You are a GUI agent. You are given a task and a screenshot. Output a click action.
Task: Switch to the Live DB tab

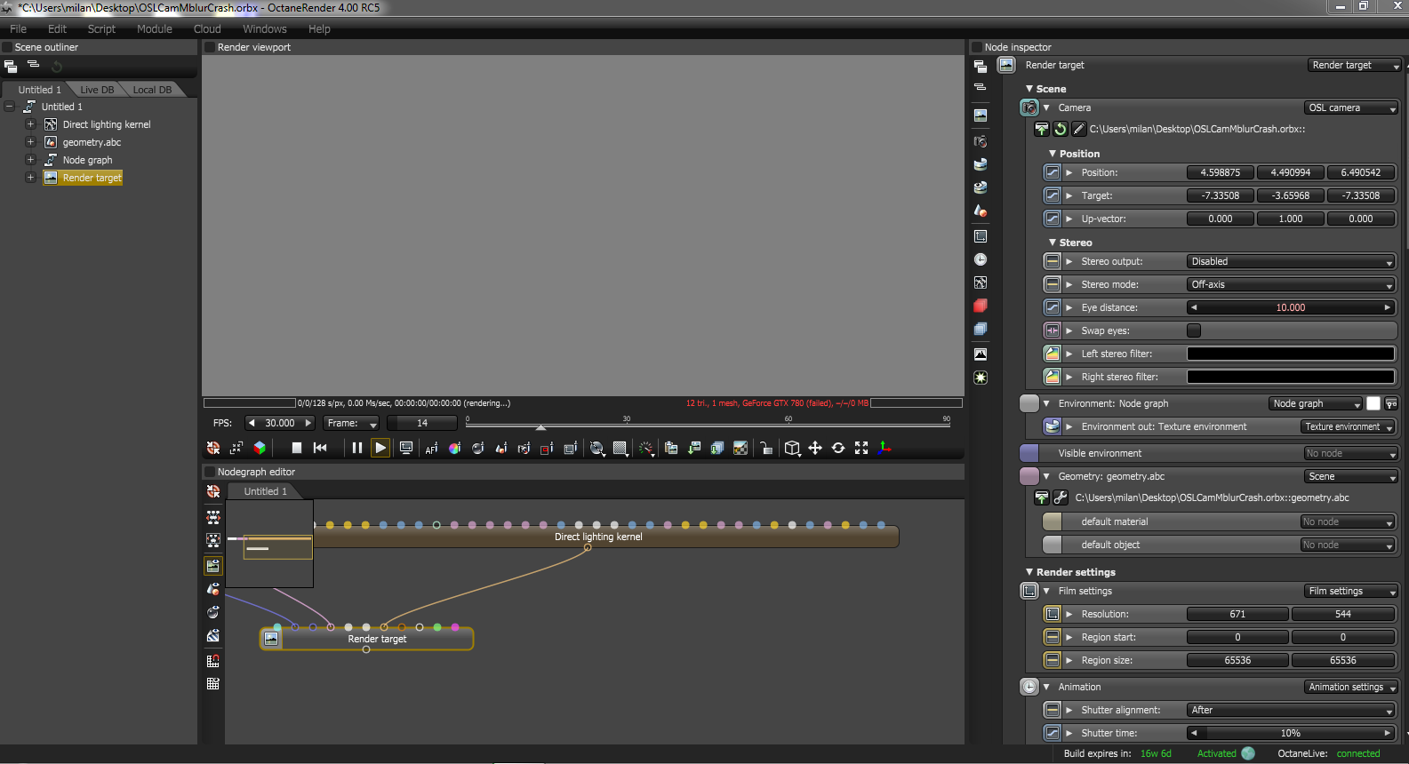97,90
